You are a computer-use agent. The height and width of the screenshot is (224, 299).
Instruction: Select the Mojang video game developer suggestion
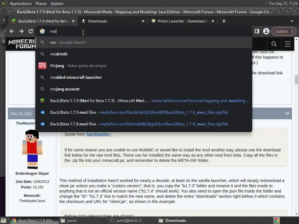pyautogui.click(x=144, y=66)
